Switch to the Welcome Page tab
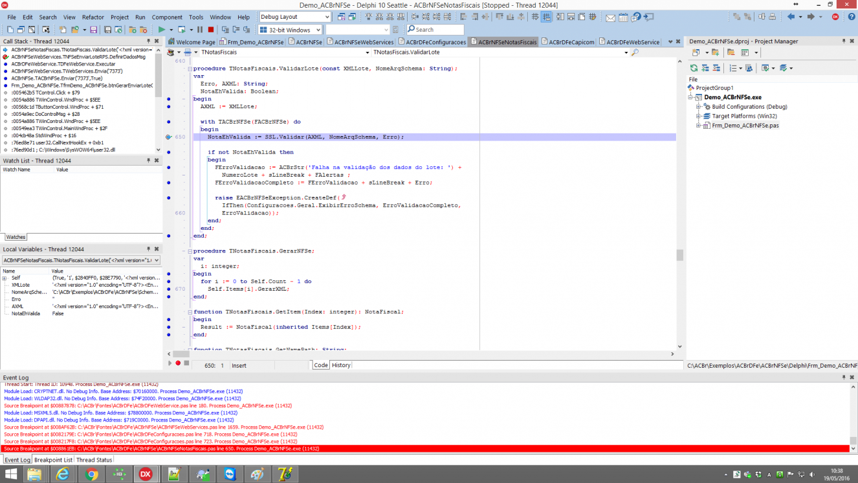858x483 pixels. pyautogui.click(x=192, y=42)
